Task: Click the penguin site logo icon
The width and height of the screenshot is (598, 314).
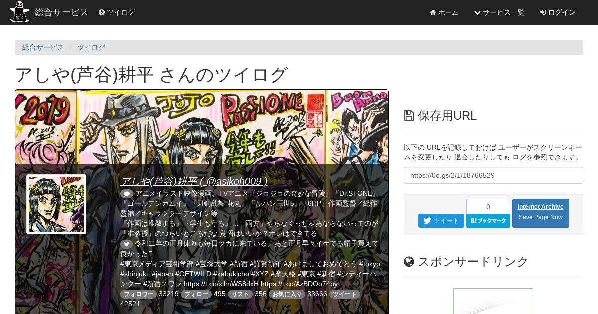Action: click(x=19, y=12)
